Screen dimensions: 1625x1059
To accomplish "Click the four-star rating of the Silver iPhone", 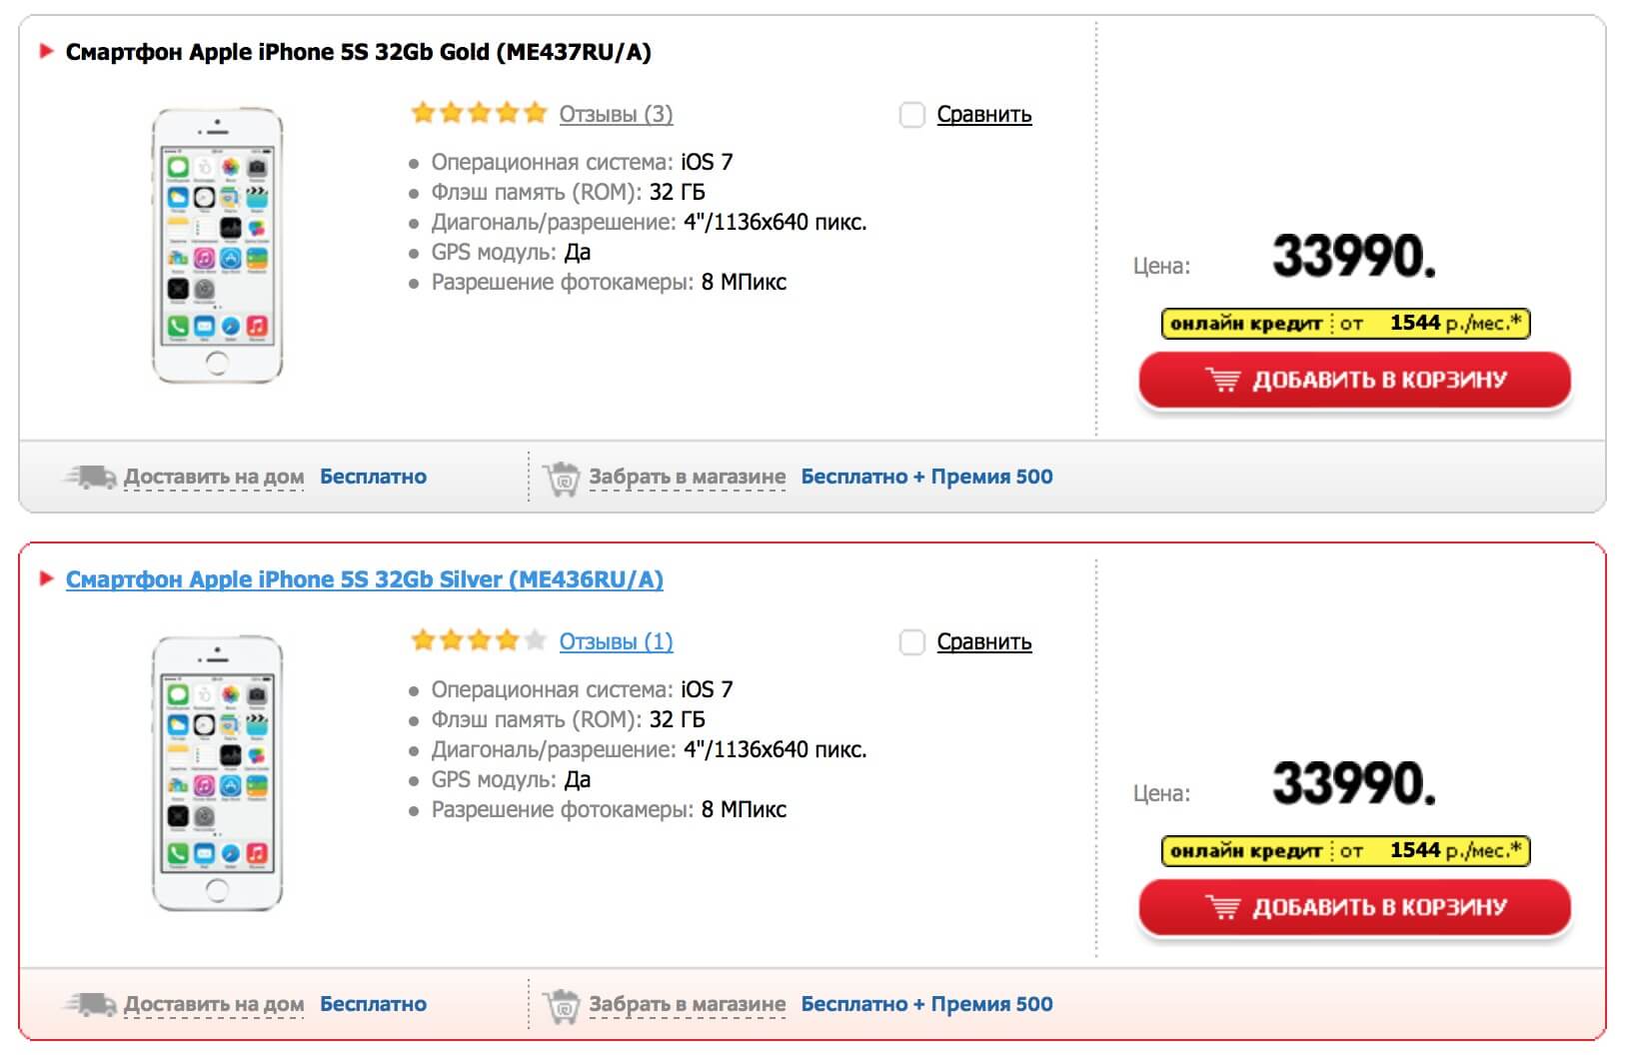I will (x=479, y=640).
